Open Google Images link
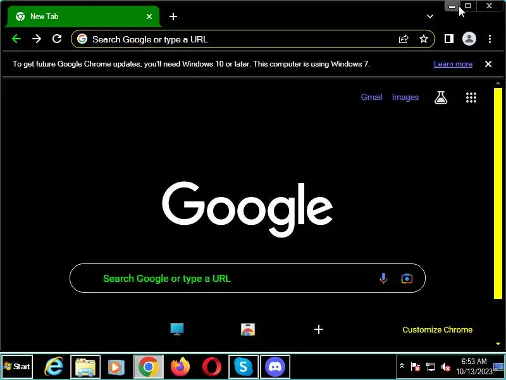This screenshot has height=380, width=506. pyautogui.click(x=405, y=98)
